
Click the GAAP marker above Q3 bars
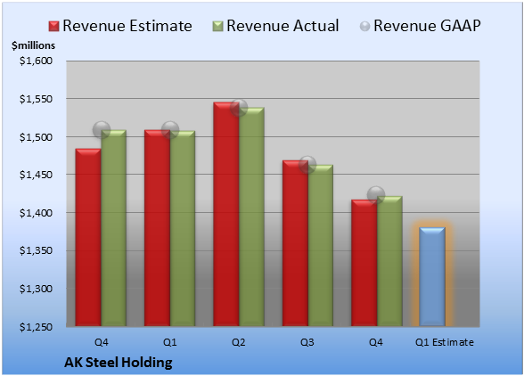pyautogui.click(x=307, y=165)
